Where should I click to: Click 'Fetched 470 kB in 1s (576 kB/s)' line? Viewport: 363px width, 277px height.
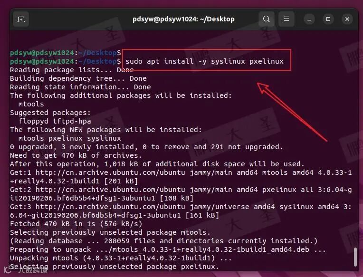pos(76,224)
